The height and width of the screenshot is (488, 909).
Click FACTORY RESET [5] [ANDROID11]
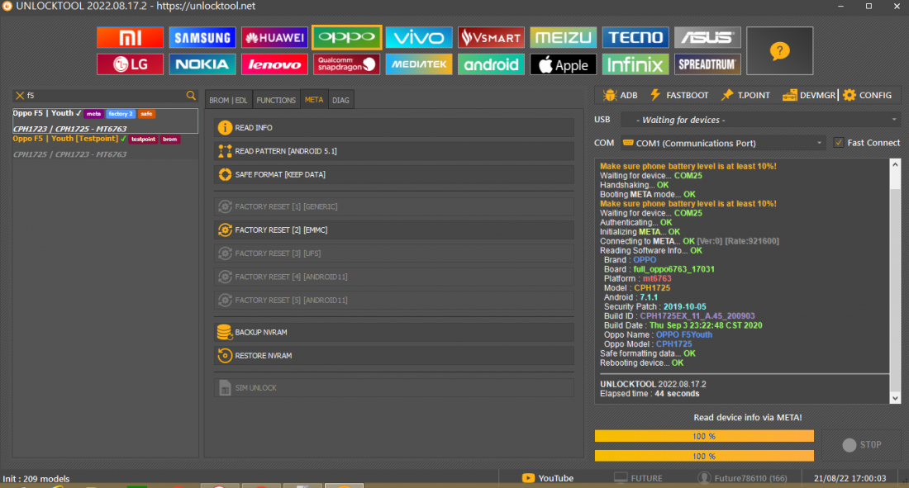(x=394, y=301)
